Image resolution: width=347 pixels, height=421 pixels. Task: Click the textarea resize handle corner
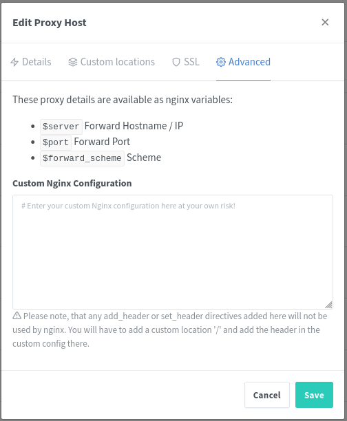click(x=328, y=305)
